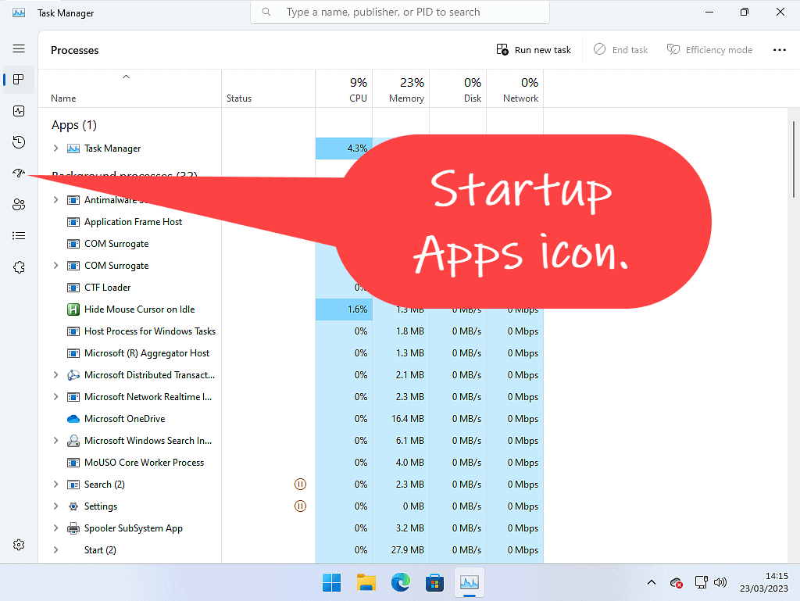Switch to the Users page icon
Image resolution: width=800 pixels, height=601 pixels.
click(x=19, y=205)
